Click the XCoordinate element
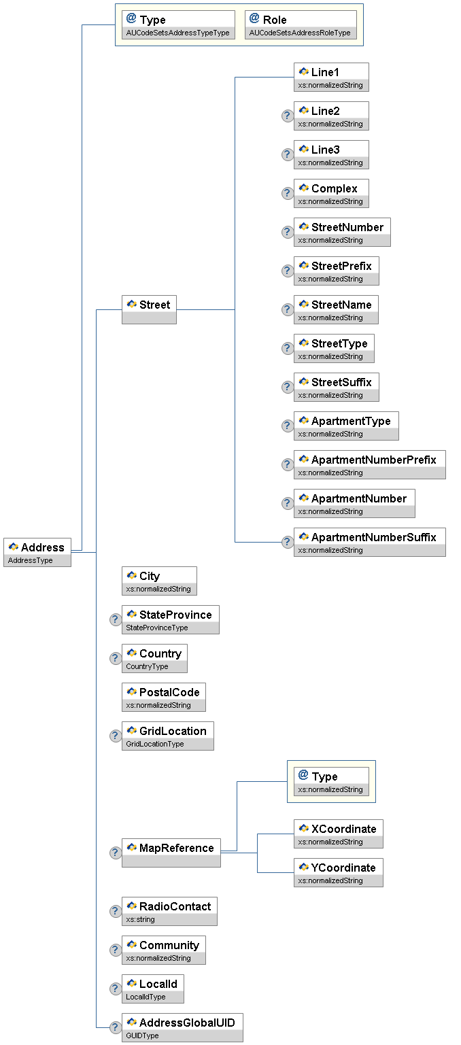The width and height of the screenshot is (461, 1045). pyautogui.click(x=338, y=834)
